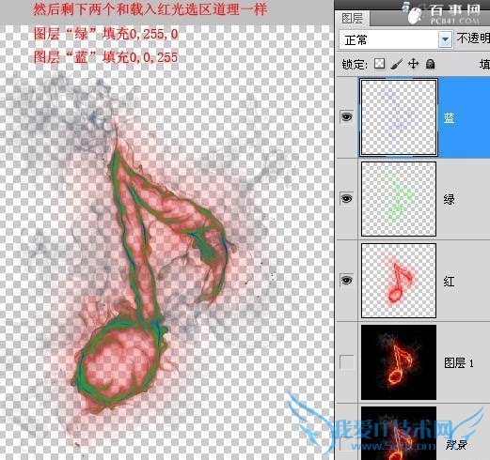Show 图层 1 via empty visibility box
Screen dimensions: 490x460
pos(346,361)
